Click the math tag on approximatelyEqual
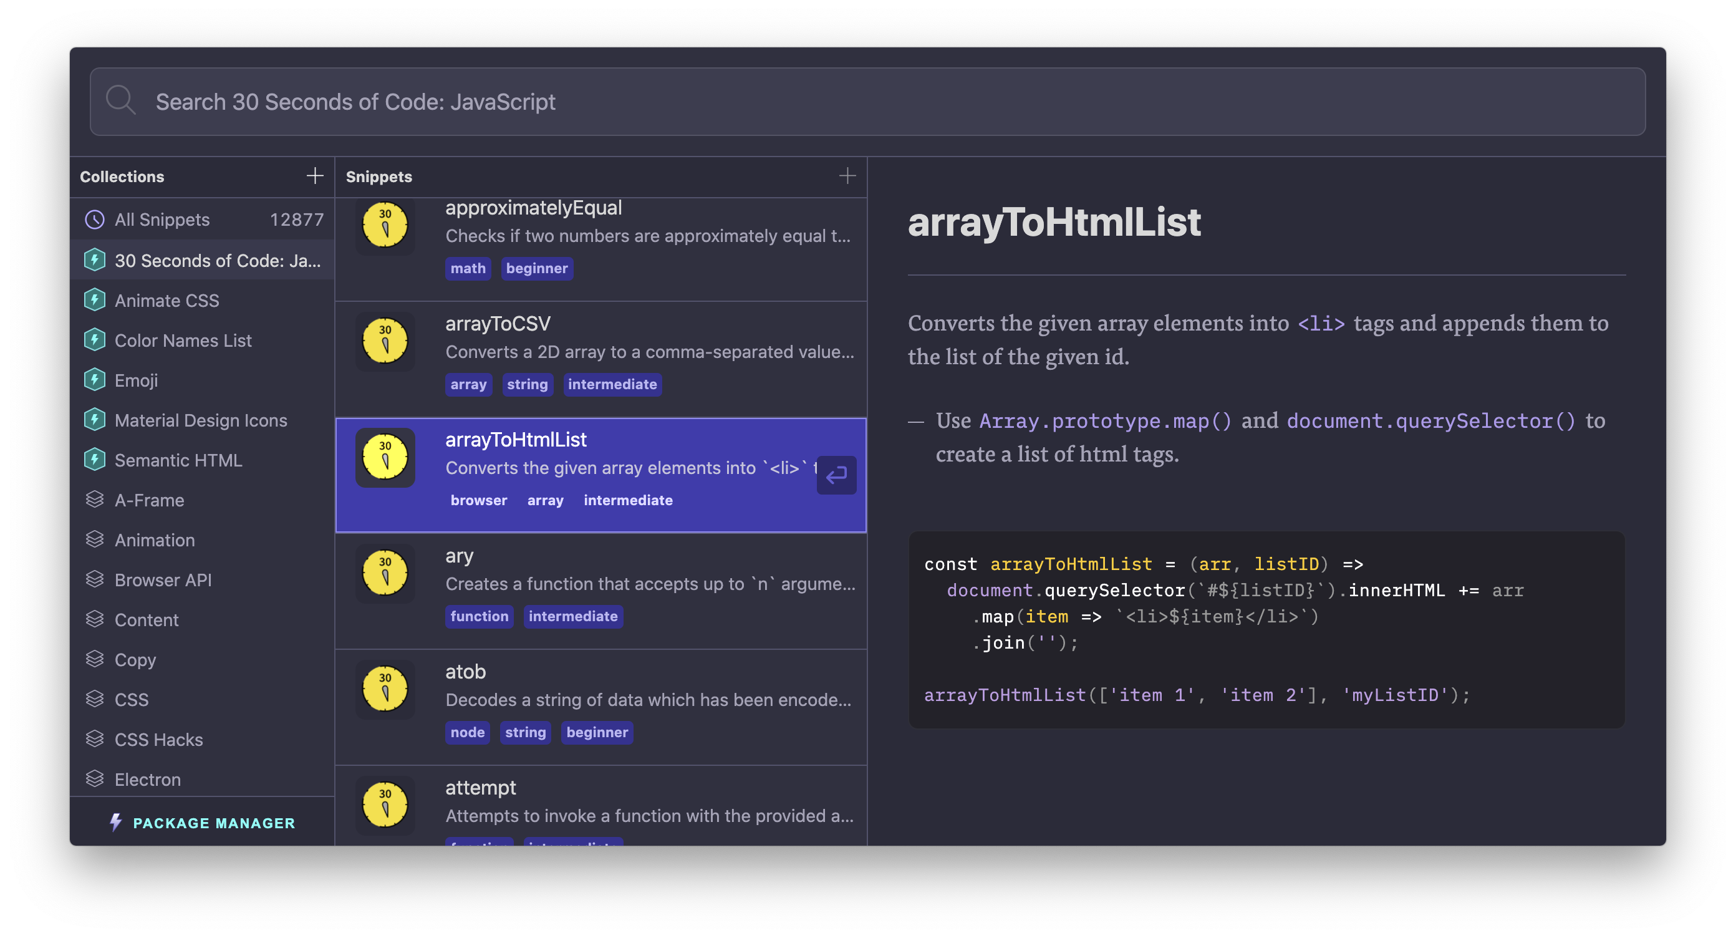 [x=468, y=268]
